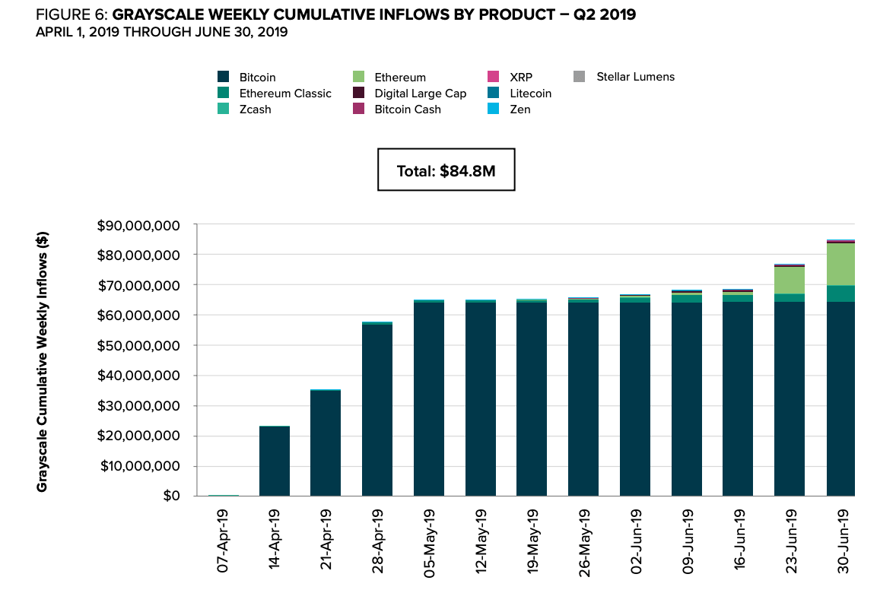Click the Ethereum Classic legend color swatch
Image resolution: width=896 pixels, height=590 pixels.
tap(224, 93)
